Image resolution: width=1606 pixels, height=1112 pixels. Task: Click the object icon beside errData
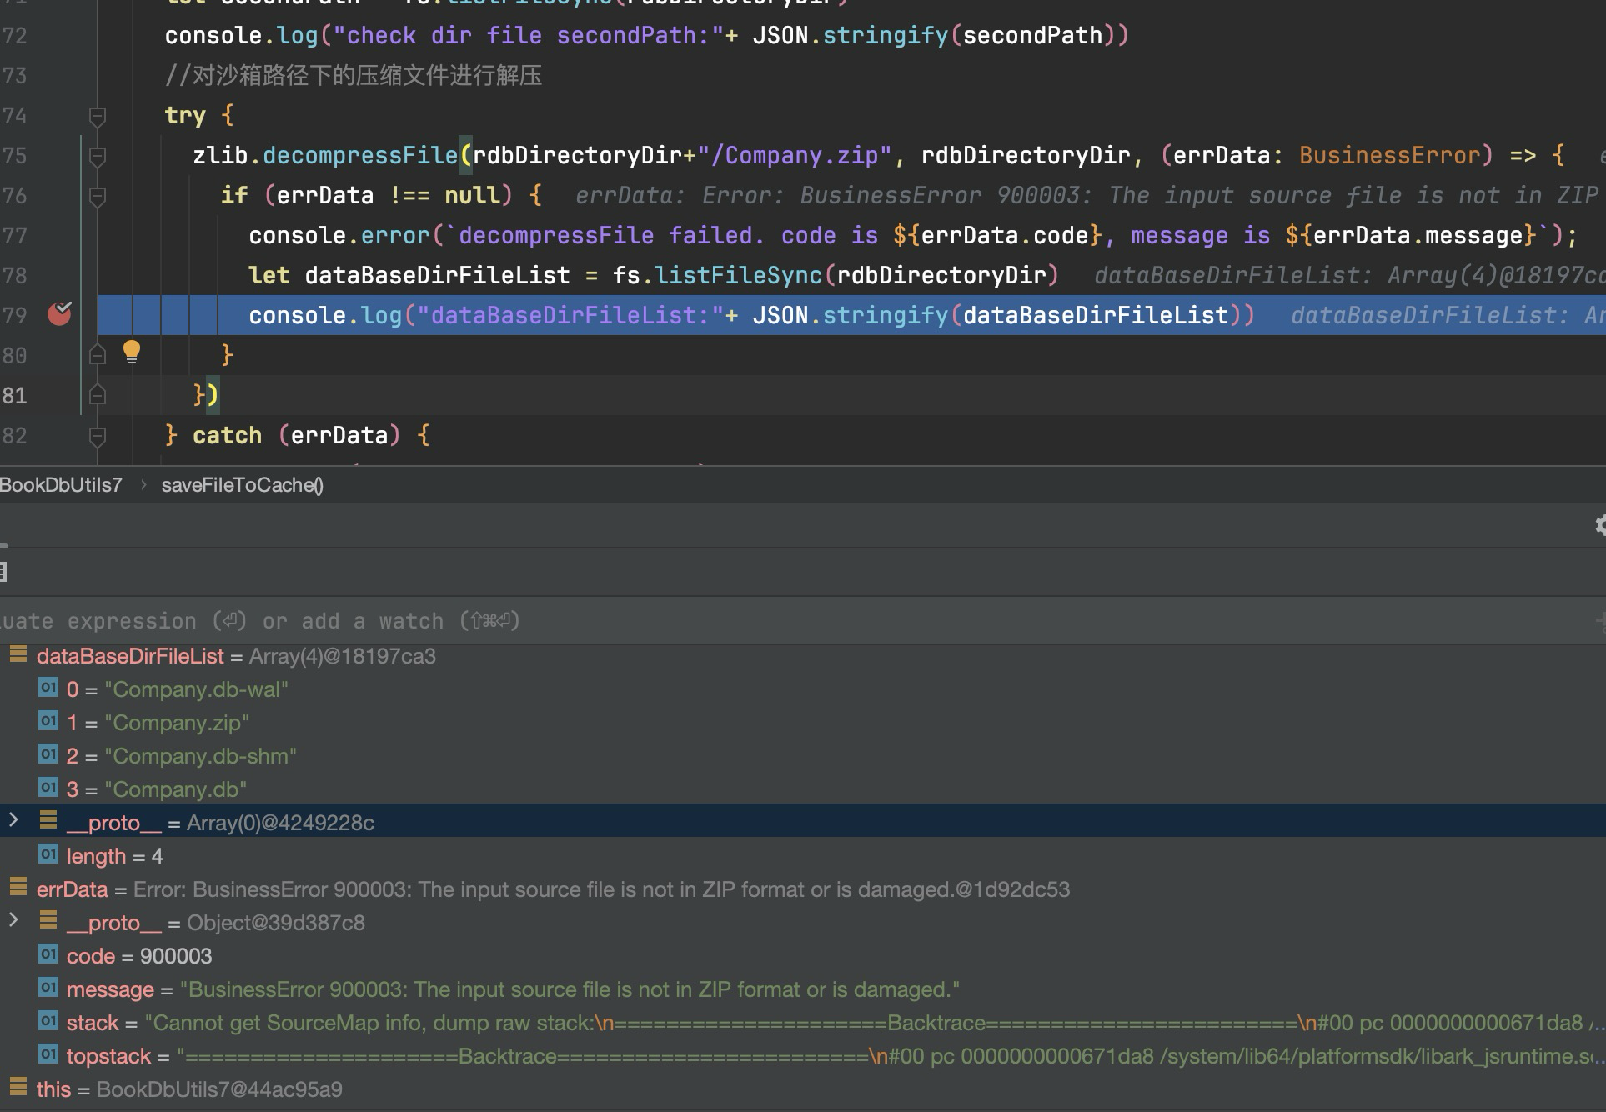[x=18, y=886]
